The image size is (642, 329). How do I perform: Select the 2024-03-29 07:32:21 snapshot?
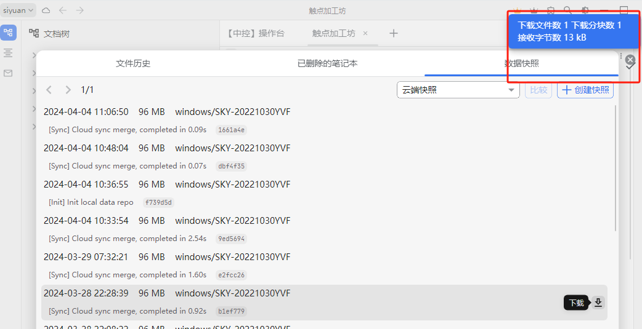click(324, 266)
